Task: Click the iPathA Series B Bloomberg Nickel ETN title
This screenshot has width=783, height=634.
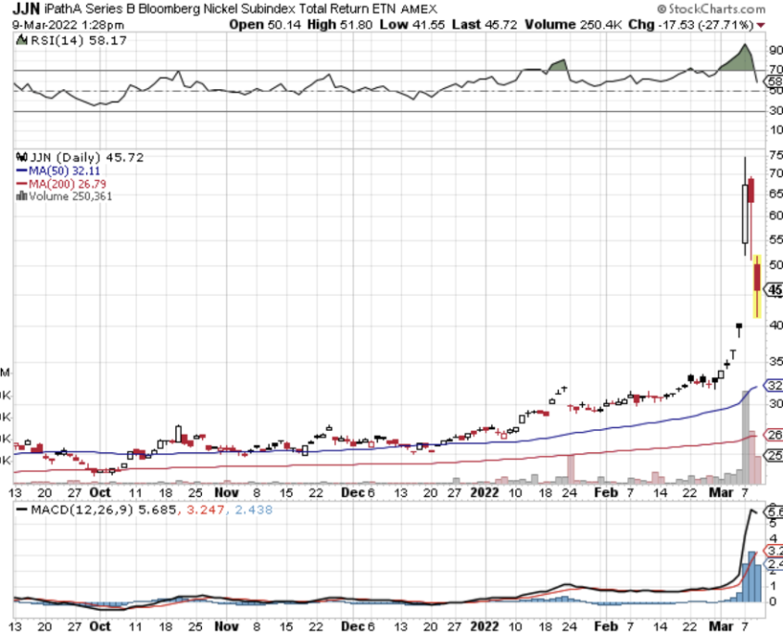Action: click(x=221, y=9)
